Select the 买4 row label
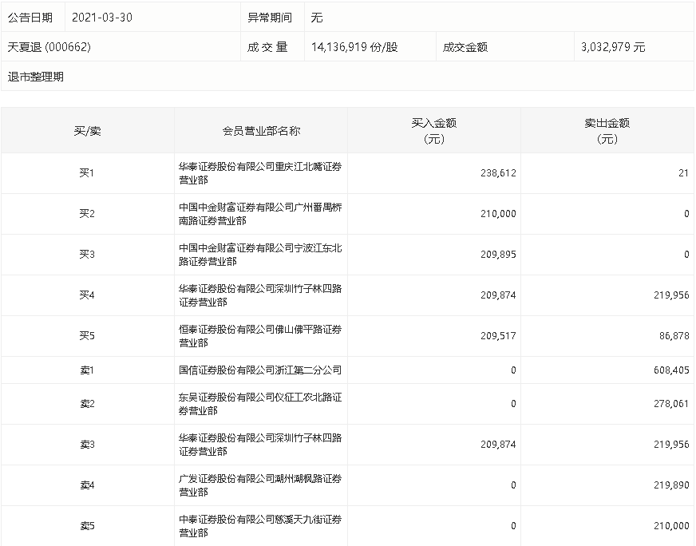This screenshot has width=696, height=546. point(87,295)
